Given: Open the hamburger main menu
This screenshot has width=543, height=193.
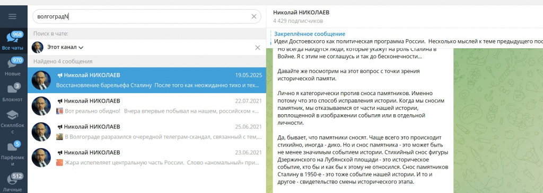Looking at the screenshot, I should pos(13,16).
